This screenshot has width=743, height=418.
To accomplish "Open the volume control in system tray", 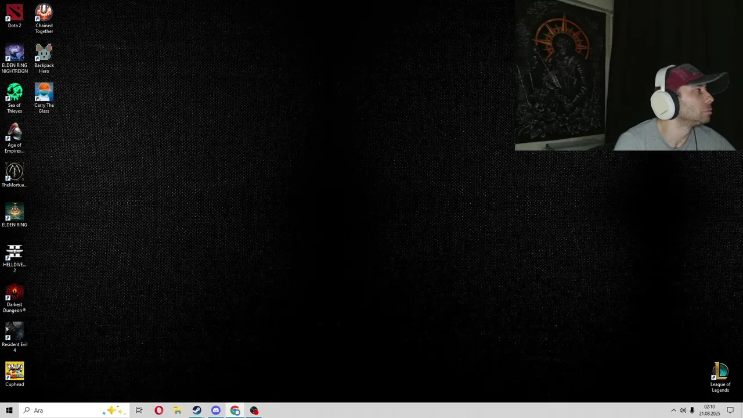I will point(683,410).
